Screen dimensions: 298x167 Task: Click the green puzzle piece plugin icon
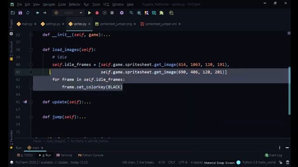click(x=162, y=13)
